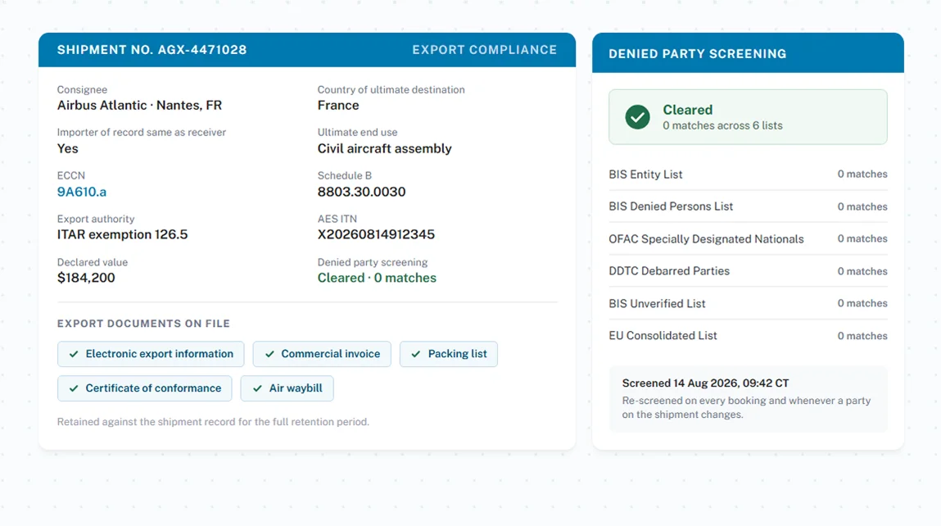
Task: Select the EU Consolidated List row
Action: [748, 336]
